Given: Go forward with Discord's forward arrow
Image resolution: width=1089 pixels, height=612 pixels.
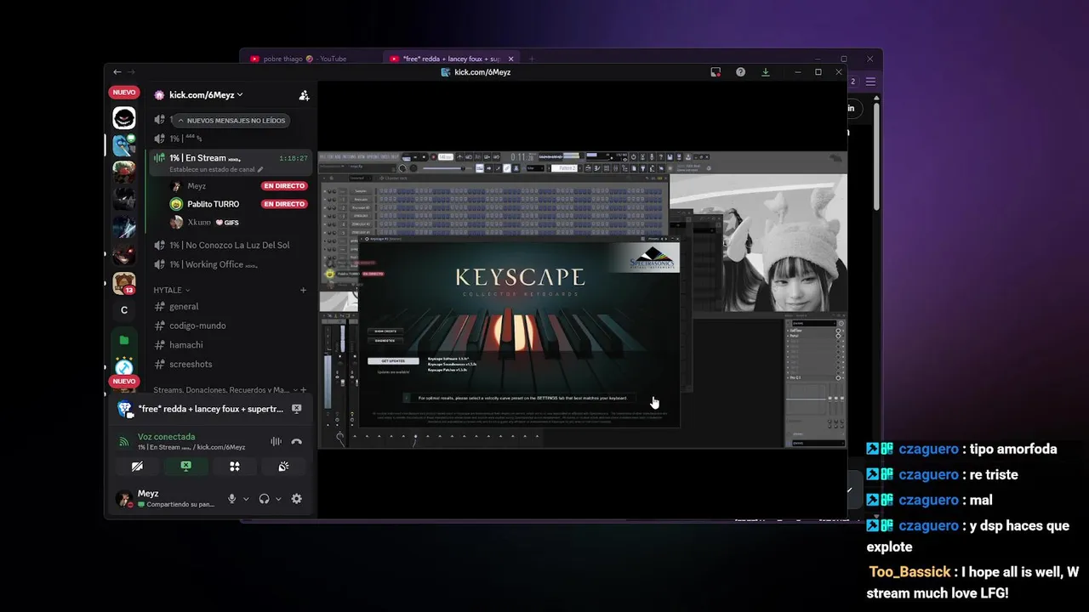Looking at the screenshot, I should pyautogui.click(x=131, y=72).
